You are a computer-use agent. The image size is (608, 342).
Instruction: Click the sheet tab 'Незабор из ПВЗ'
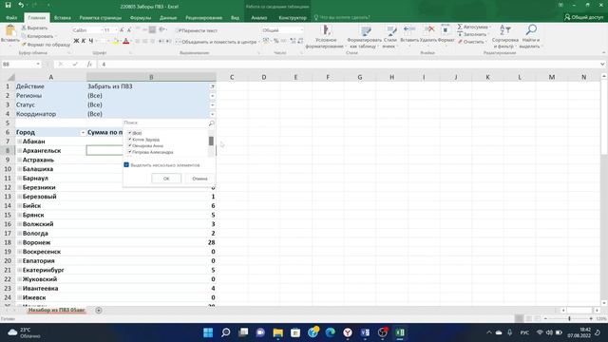(57, 311)
